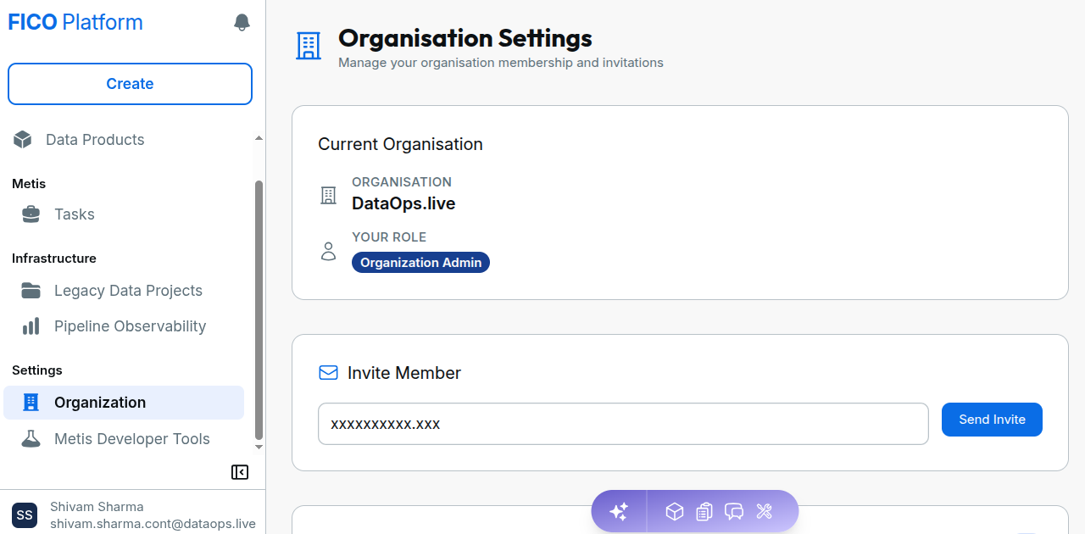Click the Organisation Settings header building icon
This screenshot has width=1085, height=534.
[309, 46]
